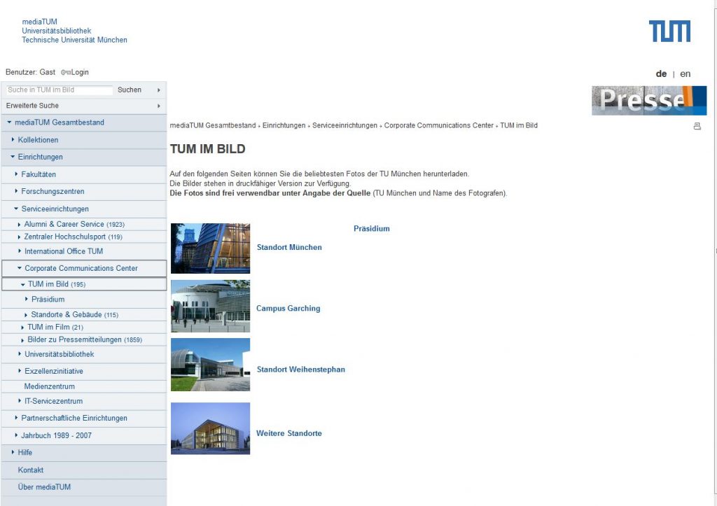Open the Weitere Standorte link

[x=289, y=433]
